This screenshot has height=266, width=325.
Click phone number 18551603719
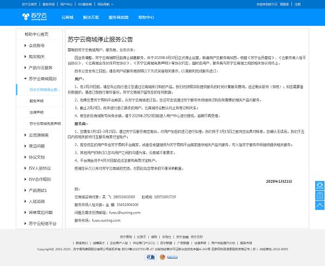coord(165,197)
